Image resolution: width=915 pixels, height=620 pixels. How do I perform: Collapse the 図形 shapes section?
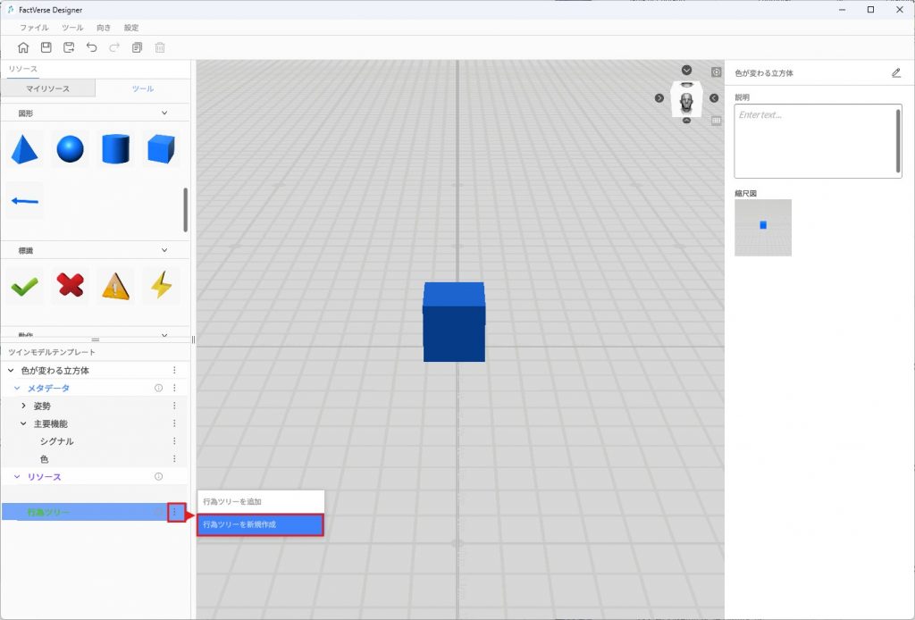(164, 113)
